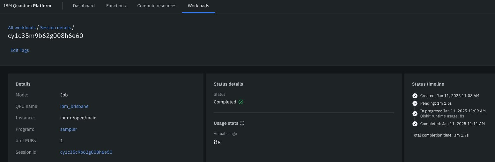Image resolution: width=495 pixels, height=162 pixels.
Task: Click Completed: Jan 11, 2025 11:11 AM
Action: click(453, 123)
